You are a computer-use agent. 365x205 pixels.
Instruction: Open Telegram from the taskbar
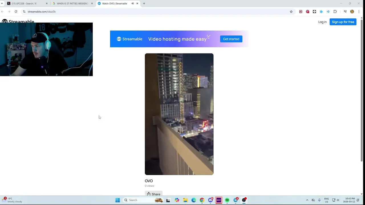click(236, 200)
